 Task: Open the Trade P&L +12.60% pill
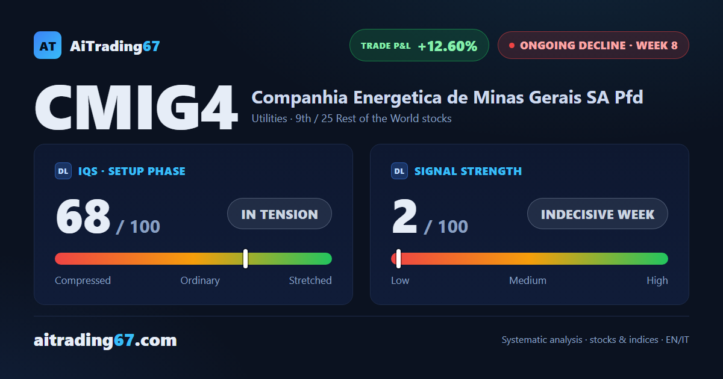click(x=419, y=45)
